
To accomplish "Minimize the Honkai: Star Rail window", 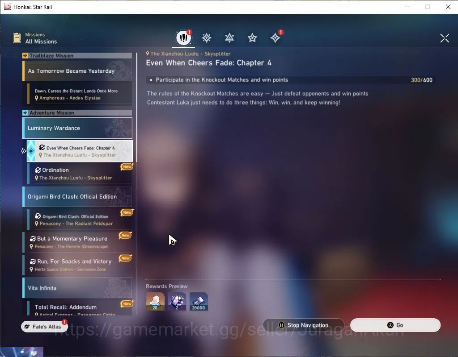I will [407, 7].
